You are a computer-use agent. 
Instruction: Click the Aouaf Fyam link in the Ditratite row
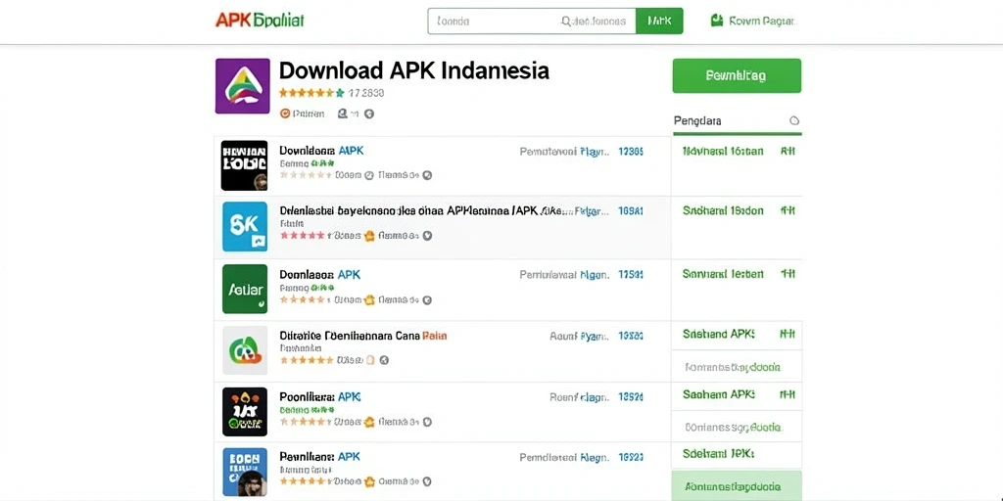pyautogui.click(x=579, y=336)
